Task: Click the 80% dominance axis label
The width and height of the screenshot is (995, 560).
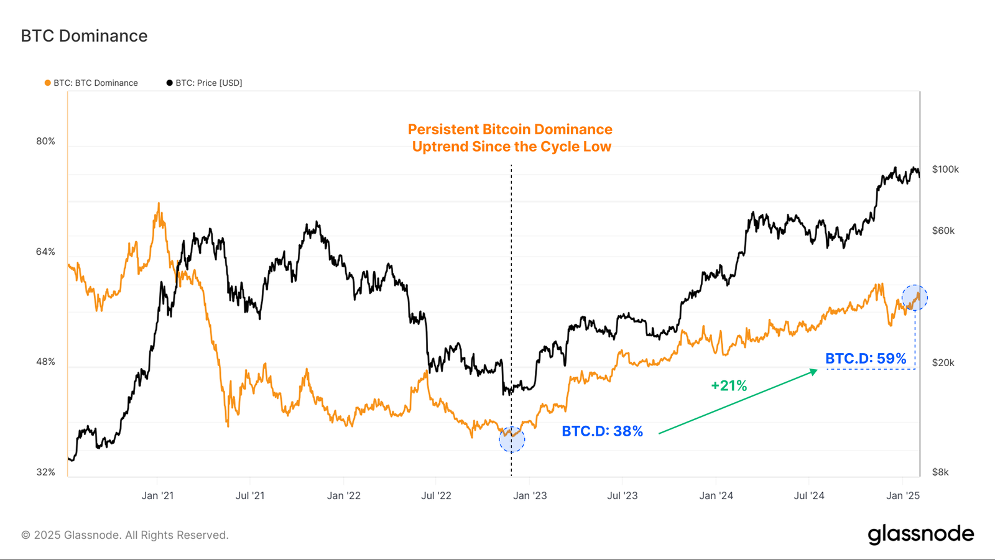Action: click(x=45, y=141)
